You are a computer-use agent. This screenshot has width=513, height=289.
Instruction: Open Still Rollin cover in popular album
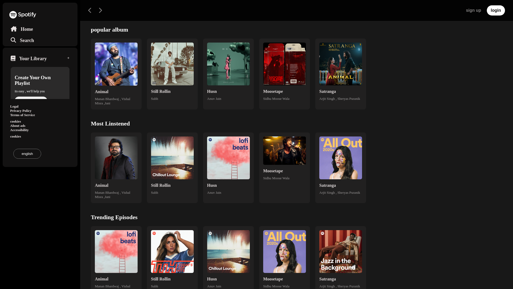coord(172,64)
